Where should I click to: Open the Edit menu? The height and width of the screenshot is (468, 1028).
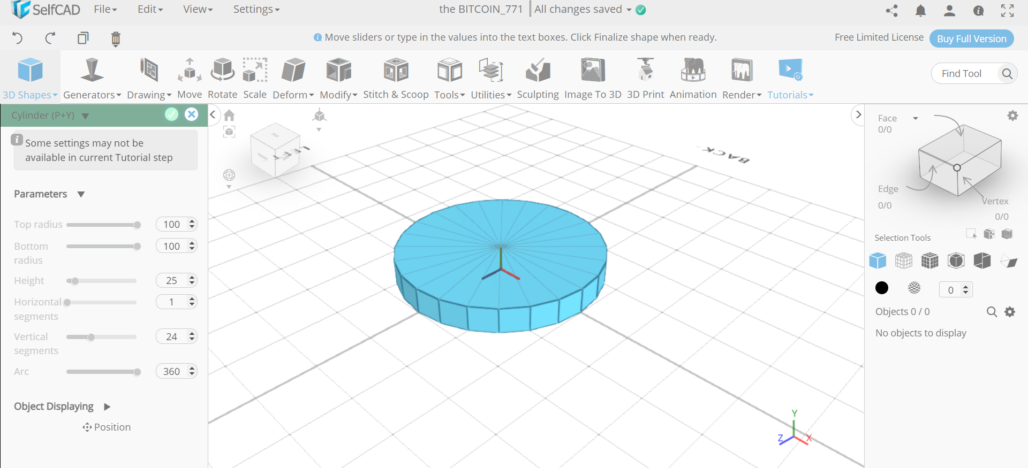tap(150, 9)
